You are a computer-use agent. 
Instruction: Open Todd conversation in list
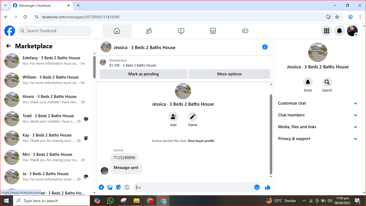[47, 119]
